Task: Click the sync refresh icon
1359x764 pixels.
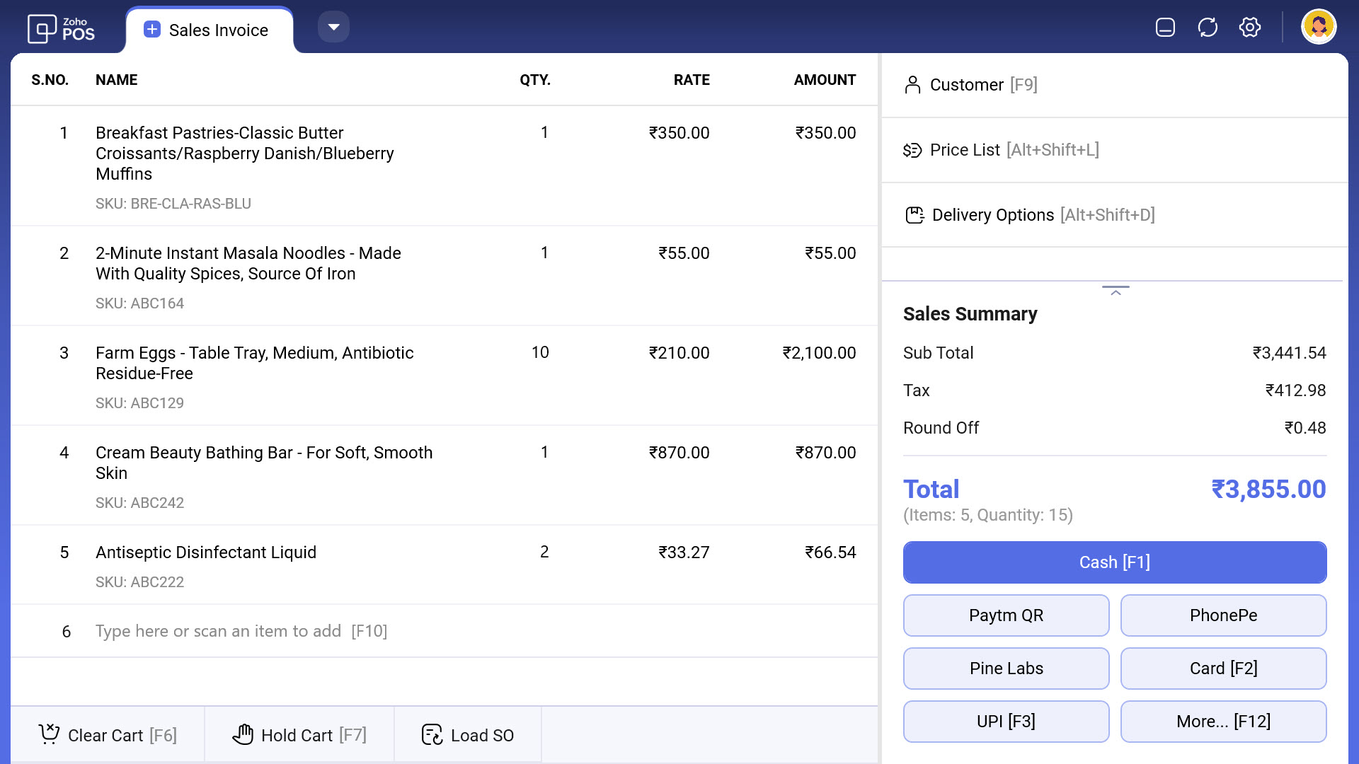Action: pyautogui.click(x=1208, y=28)
